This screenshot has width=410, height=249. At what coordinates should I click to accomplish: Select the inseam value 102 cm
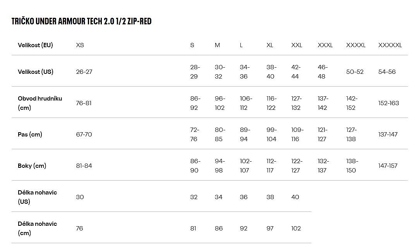point(296,229)
